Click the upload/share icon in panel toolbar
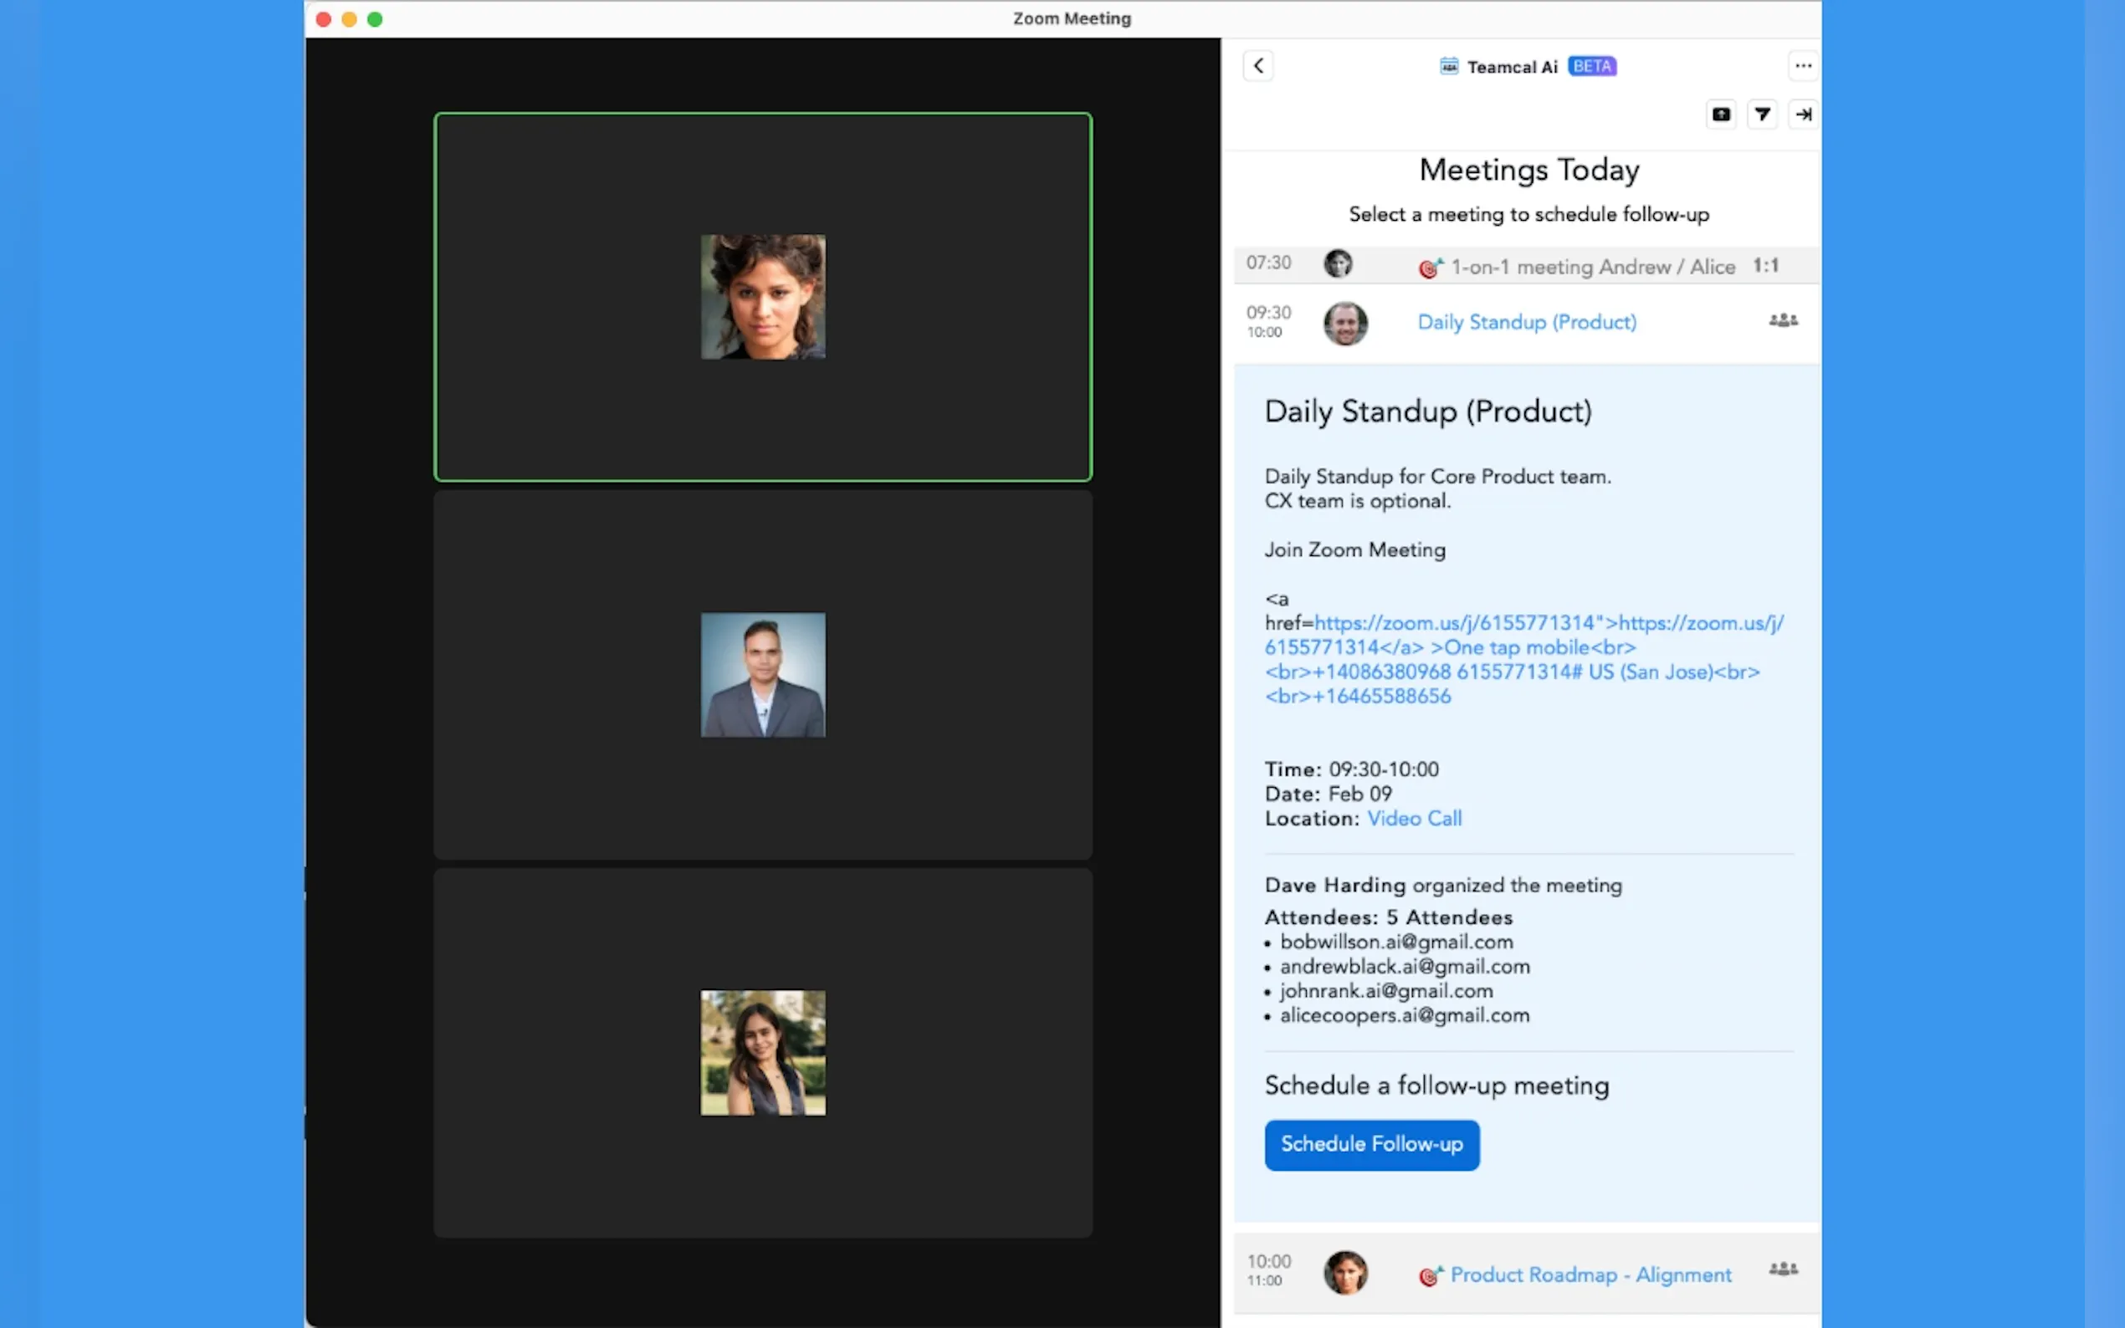Screen dimensions: 2125x1328 tap(1721, 115)
